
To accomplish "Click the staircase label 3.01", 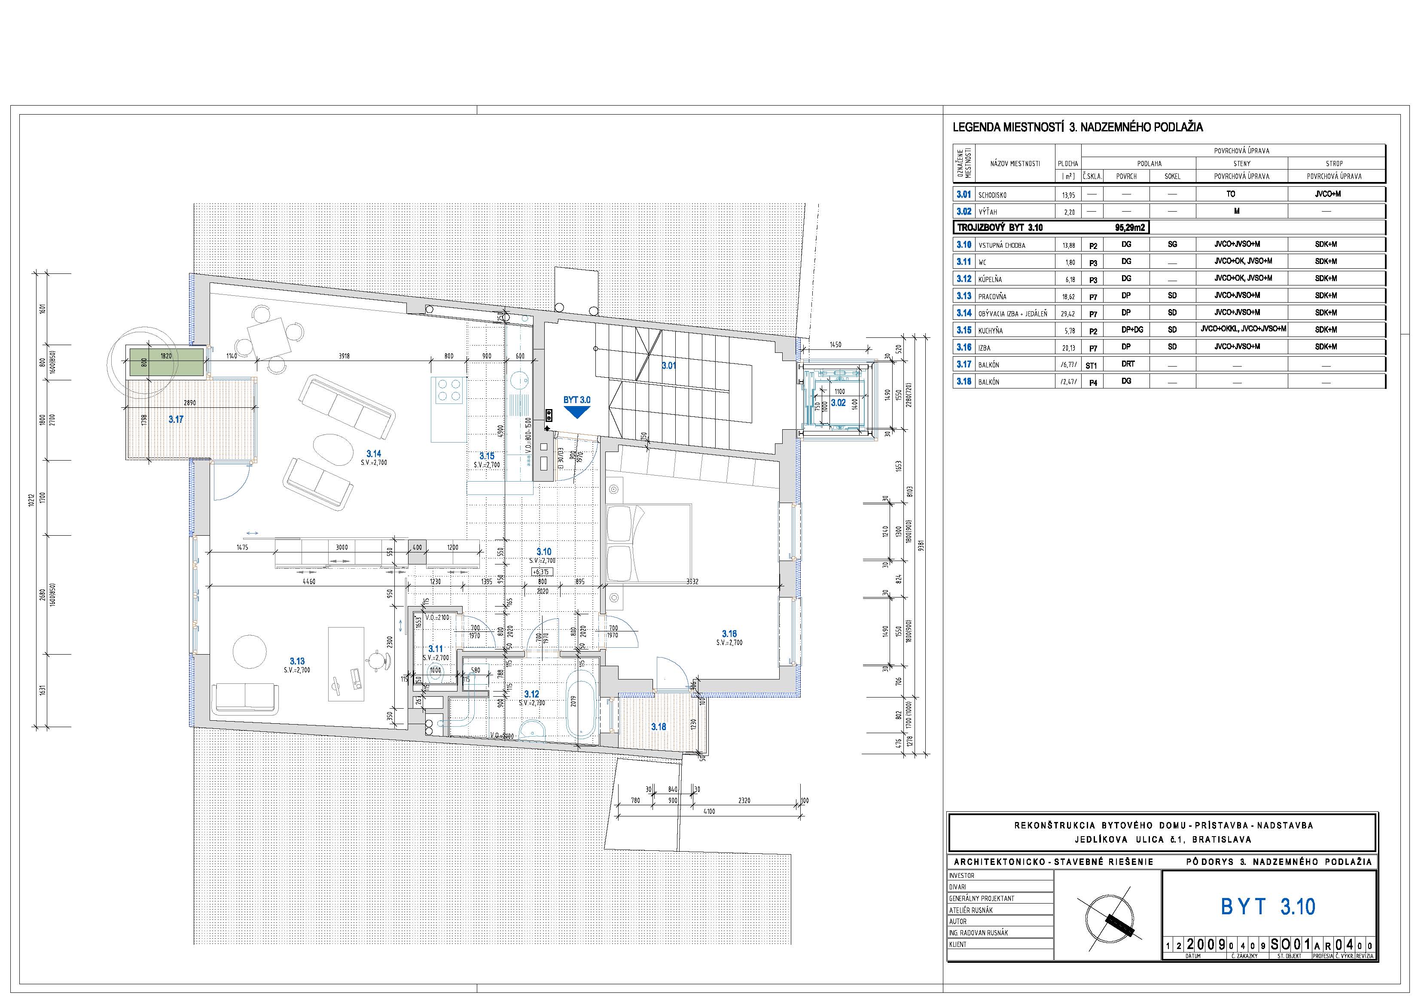I will tap(669, 366).
